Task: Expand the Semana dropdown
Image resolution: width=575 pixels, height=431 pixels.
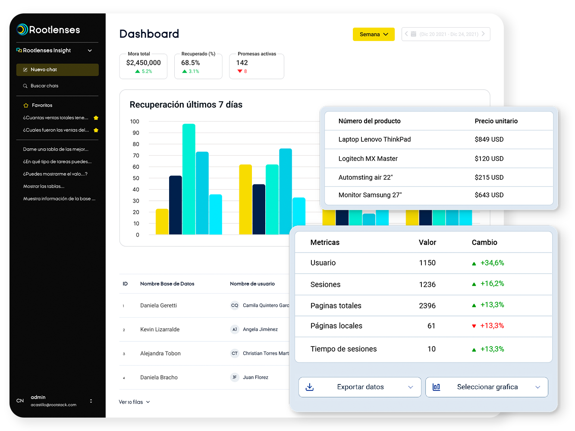Action: pyautogui.click(x=386, y=34)
